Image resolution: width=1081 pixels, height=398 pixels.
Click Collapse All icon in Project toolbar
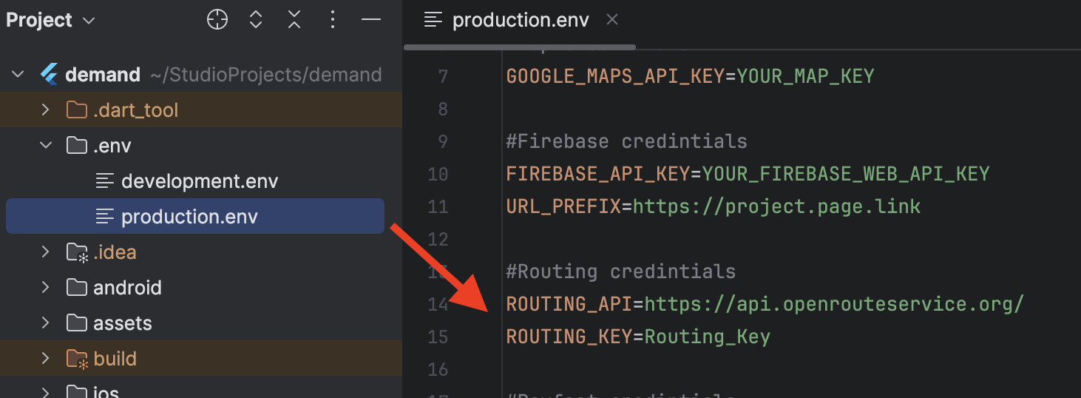(x=294, y=20)
